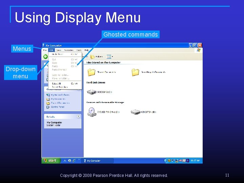Image resolution: width=244 pixels, height=183 pixels.
Task: Open the Shared Documents folder icon in main pane
Action: coord(91,73)
